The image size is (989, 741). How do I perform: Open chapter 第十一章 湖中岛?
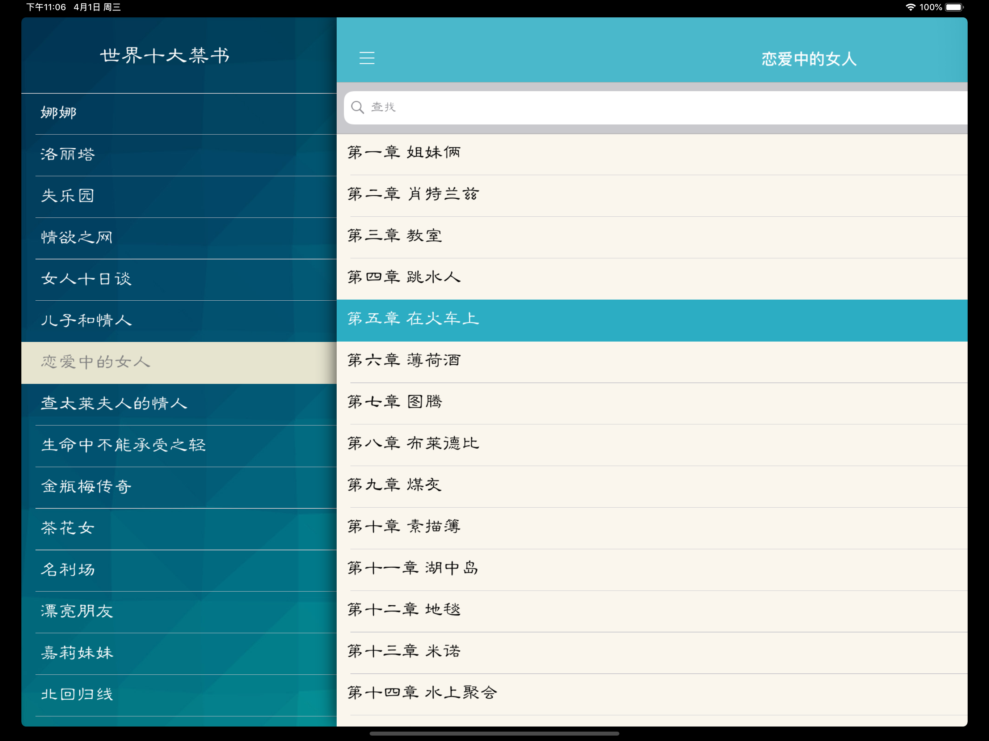click(x=652, y=570)
